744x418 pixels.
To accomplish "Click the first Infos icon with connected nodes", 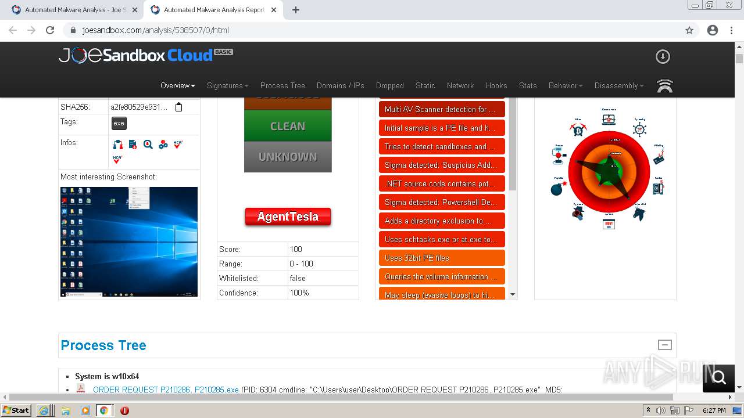I will tap(117, 145).
